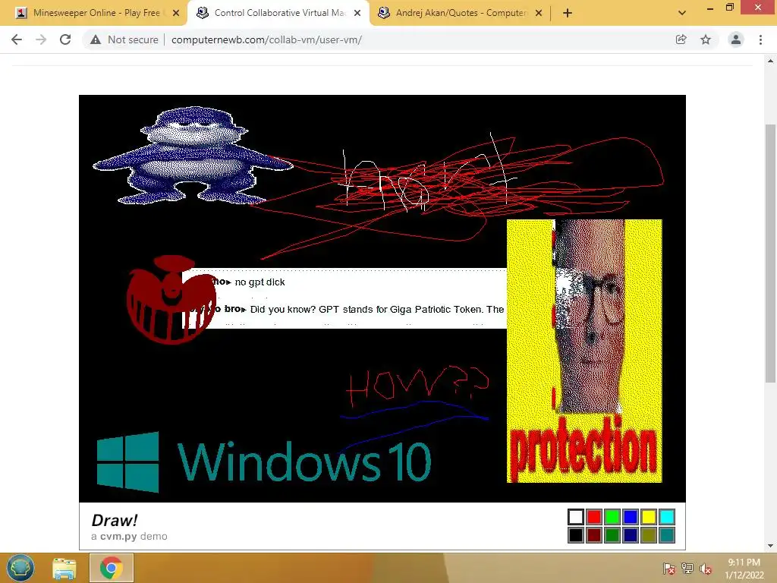Select the white color swatch
This screenshot has width=777, height=583.
[x=575, y=517]
